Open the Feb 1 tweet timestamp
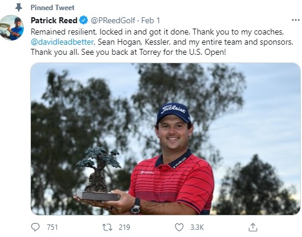The width and height of the screenshot is (302, 237). click(150, 20)
